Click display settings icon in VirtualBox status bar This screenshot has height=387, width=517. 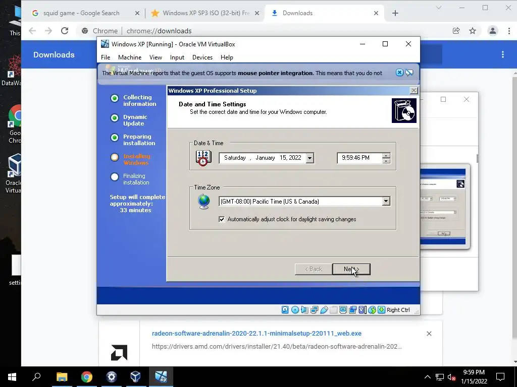343,310
